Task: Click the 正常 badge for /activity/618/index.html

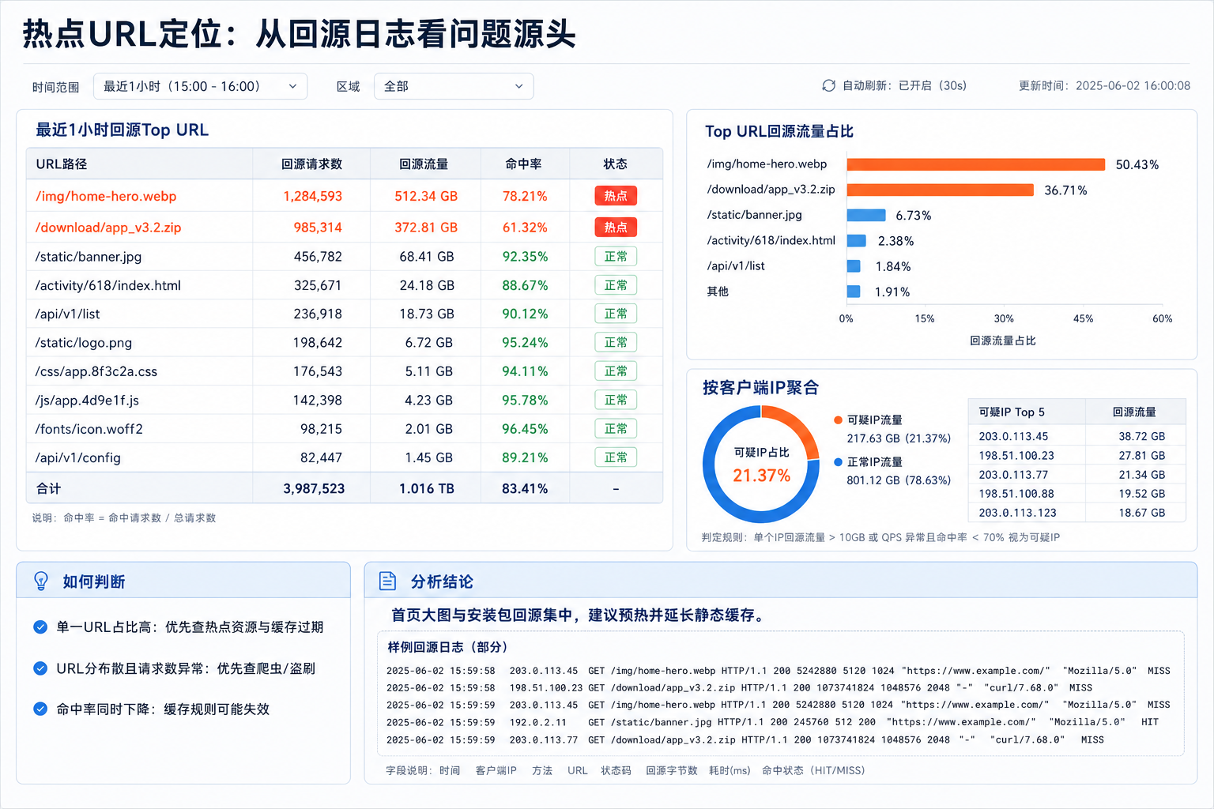Action: coord(616,285)
